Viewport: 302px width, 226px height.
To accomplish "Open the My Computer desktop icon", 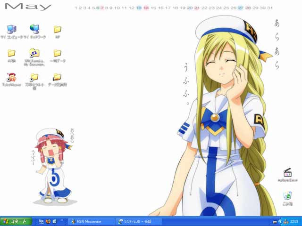I will pyautogui.click(x=11, y=29).
